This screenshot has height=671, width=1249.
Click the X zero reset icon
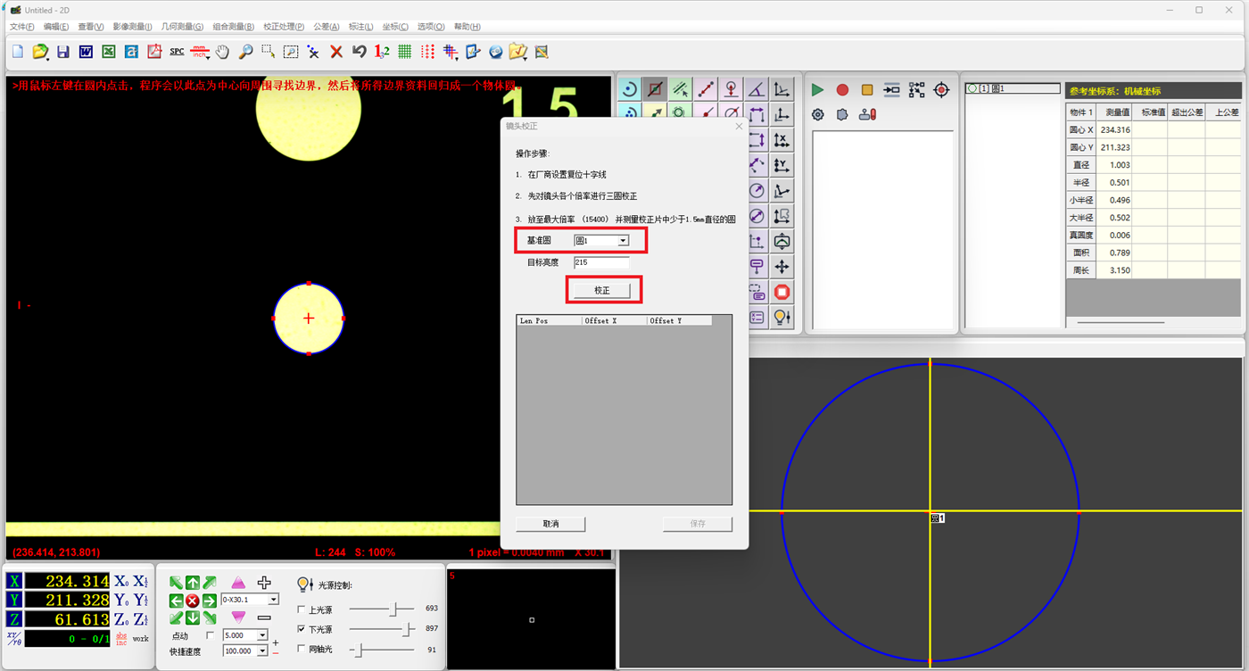pyautogui.click(x=121, y=581)
